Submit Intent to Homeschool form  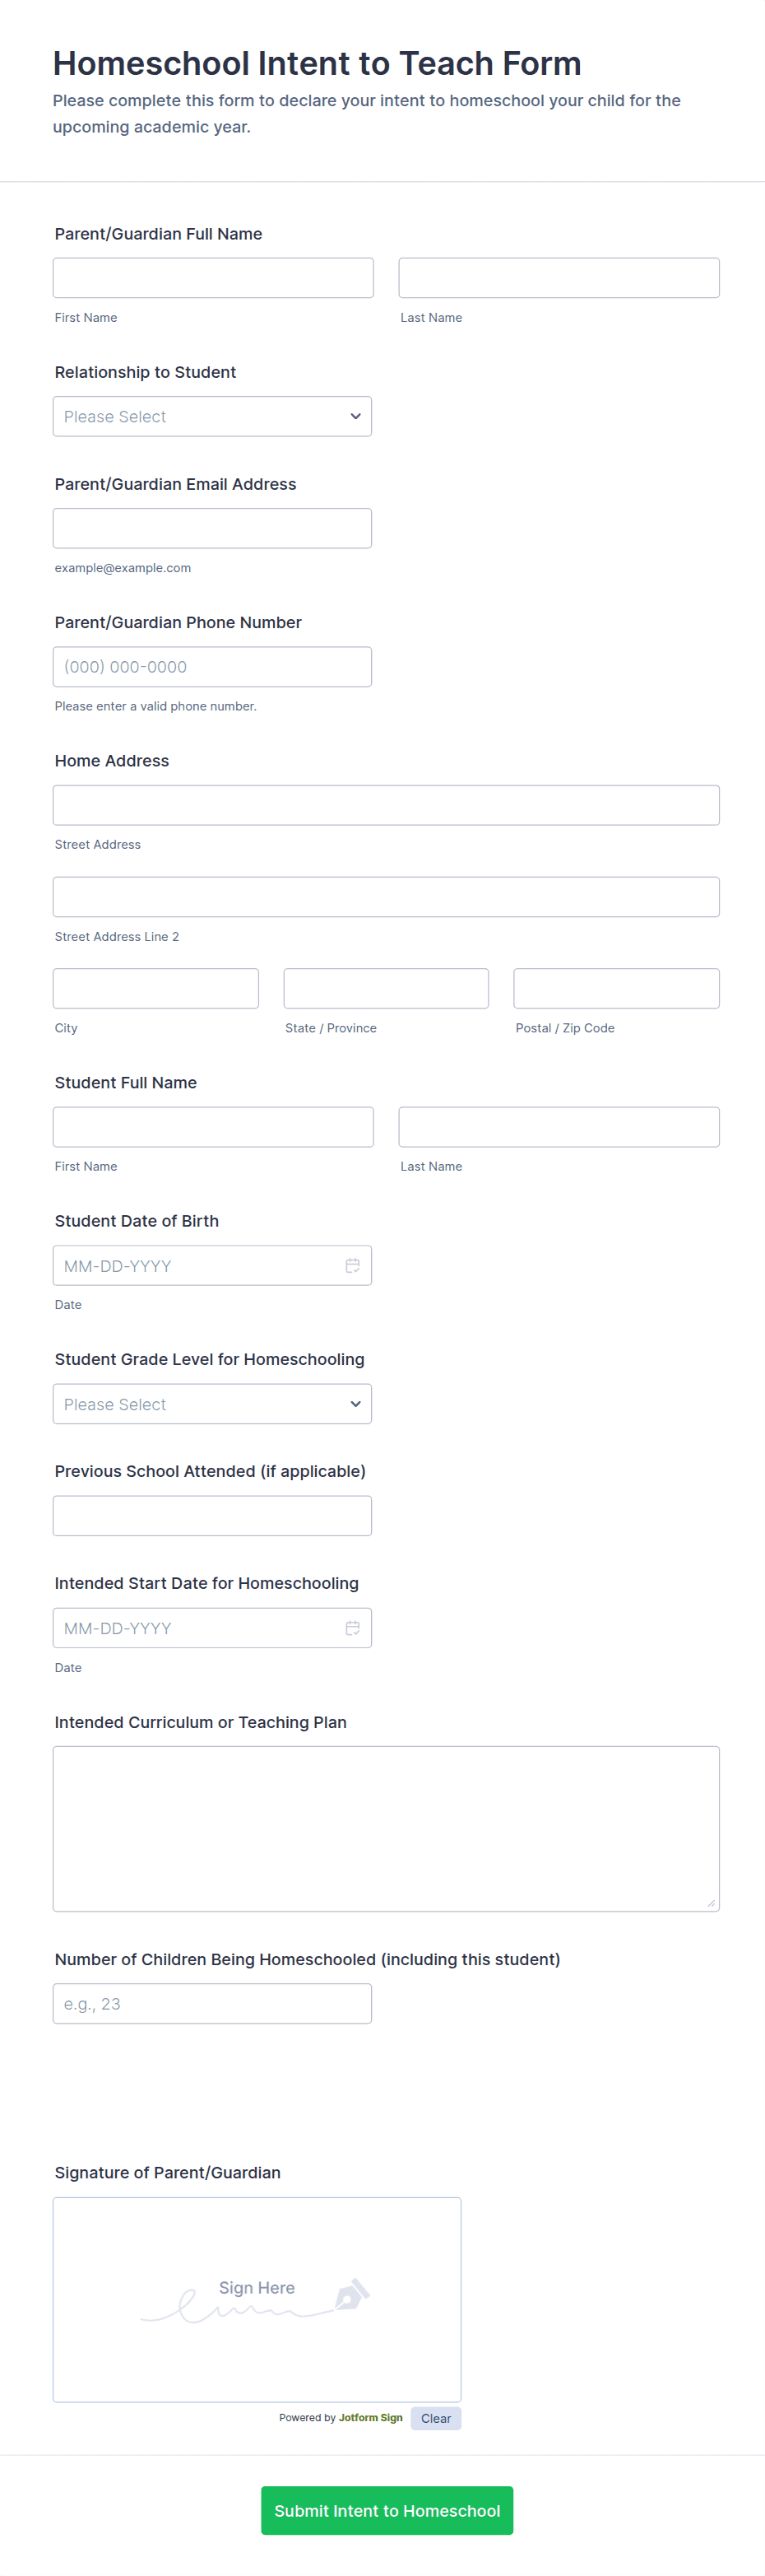click(x=387, y=2510)
